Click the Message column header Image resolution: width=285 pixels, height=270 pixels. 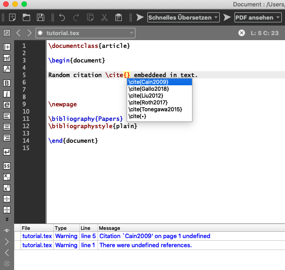click(x=192, y=228)
